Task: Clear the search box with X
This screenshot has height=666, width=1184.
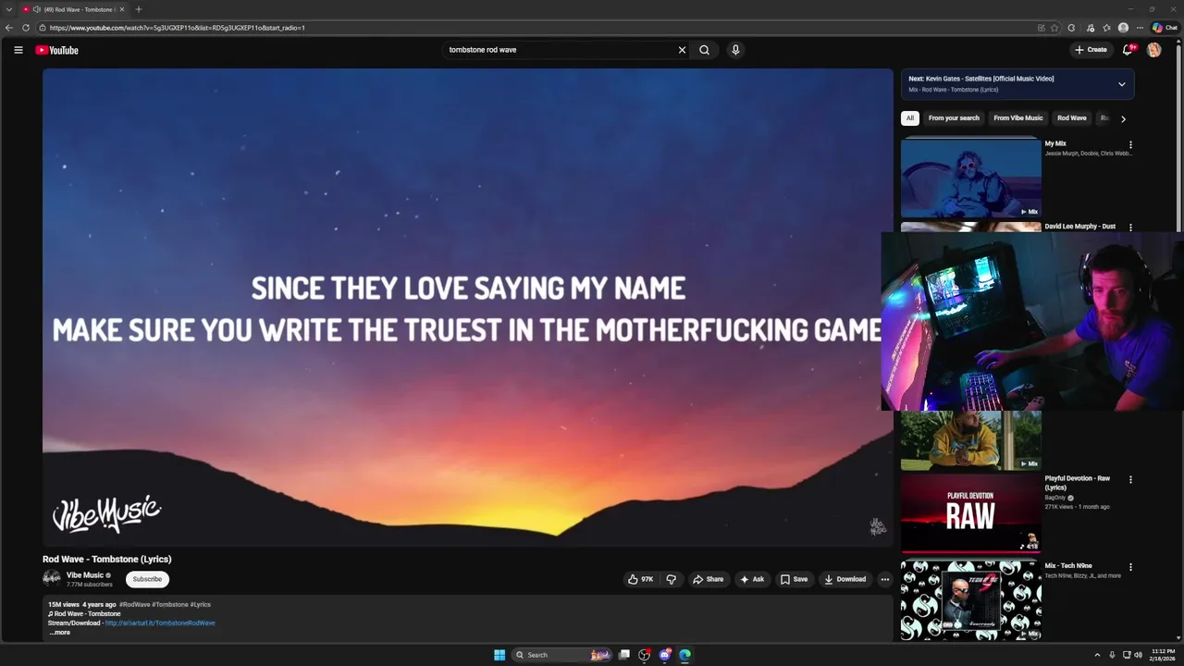Action: [x=682, y=50]
